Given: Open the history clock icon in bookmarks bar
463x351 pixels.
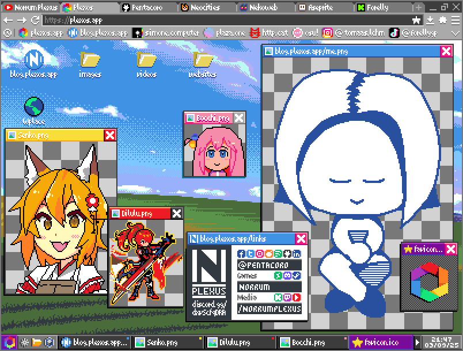Looking at the screenshot, I should (7, 33).
